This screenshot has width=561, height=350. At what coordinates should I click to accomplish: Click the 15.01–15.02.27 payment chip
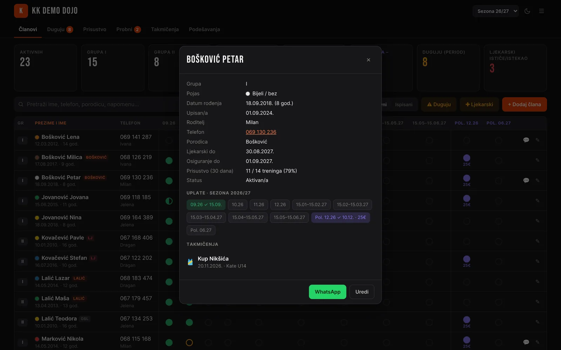coord(311,204)
